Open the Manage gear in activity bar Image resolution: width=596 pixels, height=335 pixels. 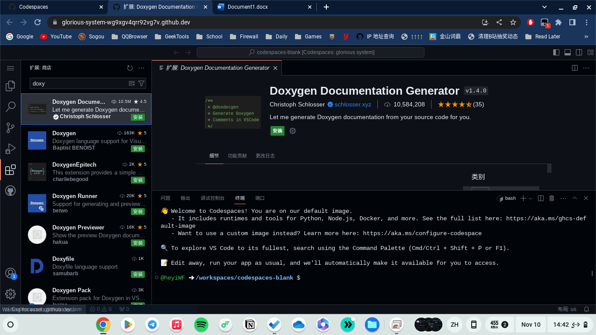[10, 294]
